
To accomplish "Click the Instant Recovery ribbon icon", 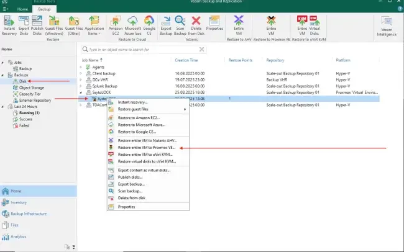I will pos(9,25).
